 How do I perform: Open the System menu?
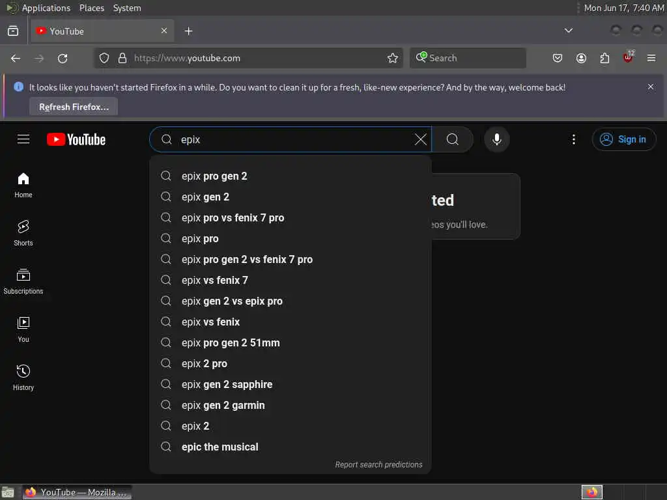pos(127,8)
